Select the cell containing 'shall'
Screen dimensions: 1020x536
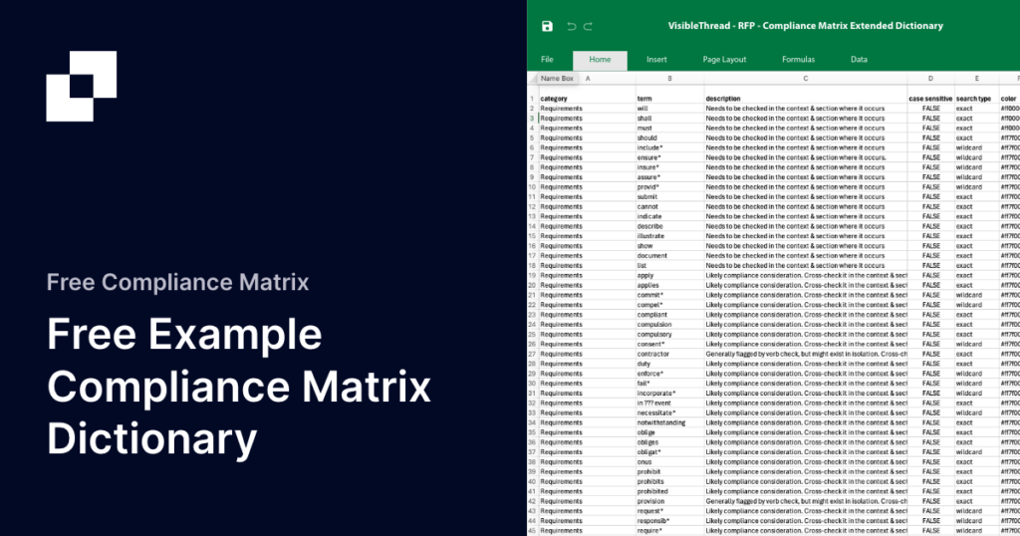coord(670,119)
